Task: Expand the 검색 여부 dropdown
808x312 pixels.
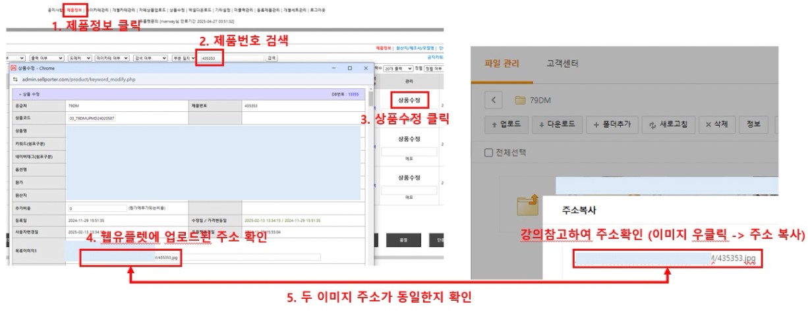Action: 150,58
